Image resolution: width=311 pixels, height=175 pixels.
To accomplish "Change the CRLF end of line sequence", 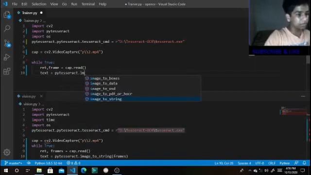I will [272, 163].
